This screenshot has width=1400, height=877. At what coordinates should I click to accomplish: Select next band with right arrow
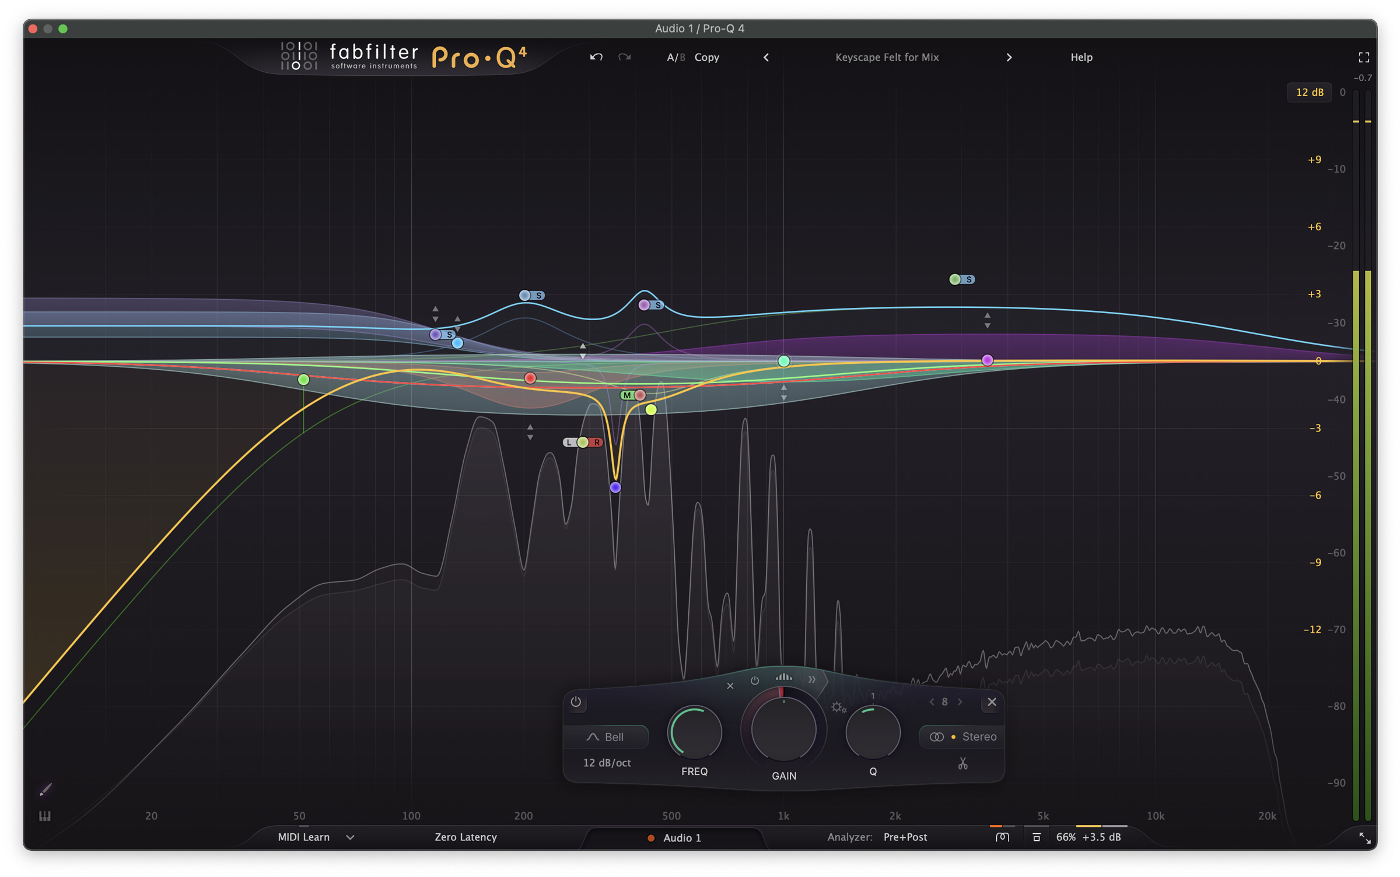pyautogui.click(x=960, y=701)
